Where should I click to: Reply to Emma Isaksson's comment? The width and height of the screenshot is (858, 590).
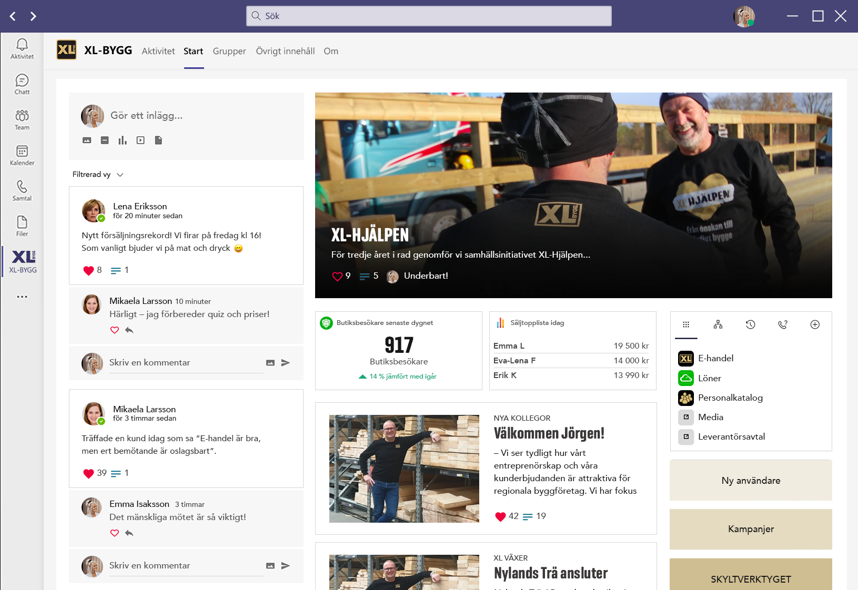(129, 533)
